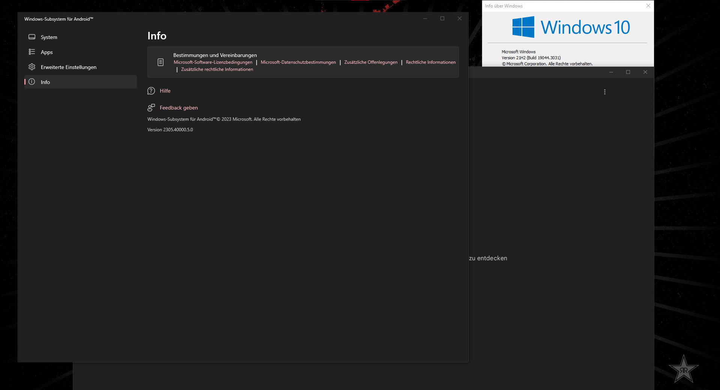Click the gear icon for Erweiterte Einstellungen
The image size is (720, 390).
point(32,67)
